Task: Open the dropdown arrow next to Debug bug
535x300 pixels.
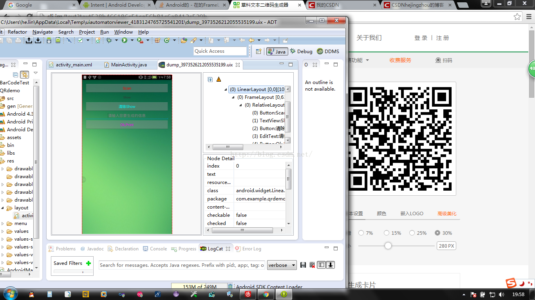Action: (x=116, y=40)
